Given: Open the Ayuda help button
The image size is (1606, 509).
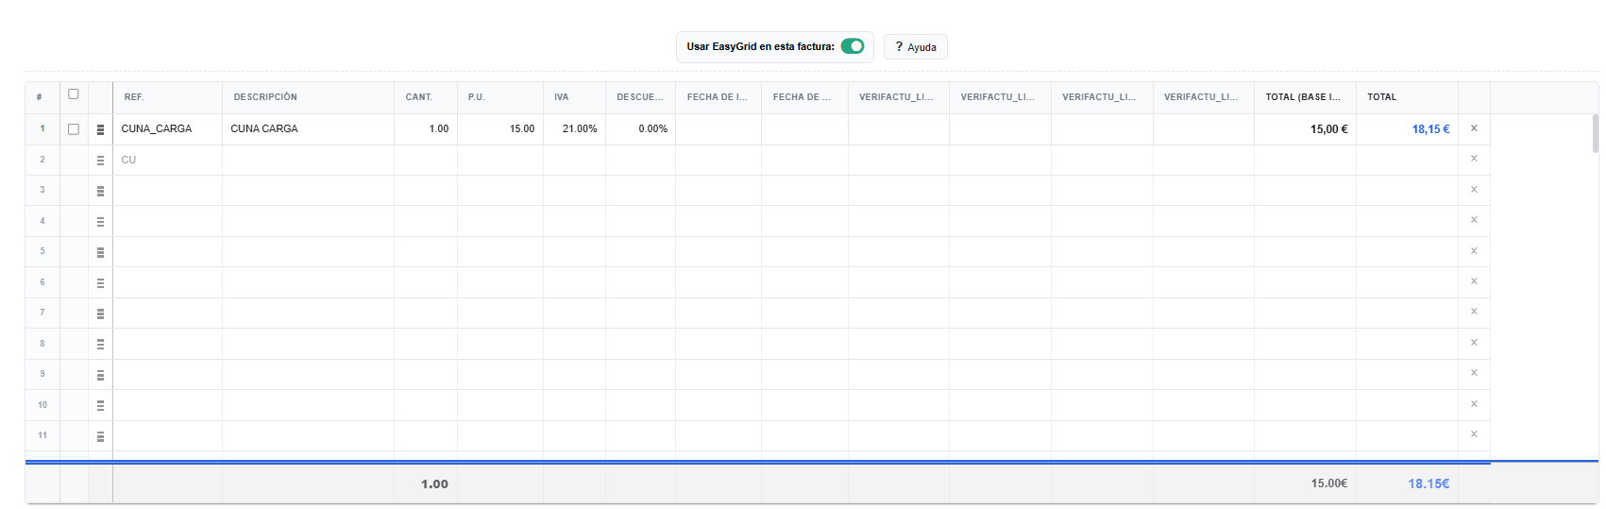Looking at the screenshot, I should pos(916,47).
